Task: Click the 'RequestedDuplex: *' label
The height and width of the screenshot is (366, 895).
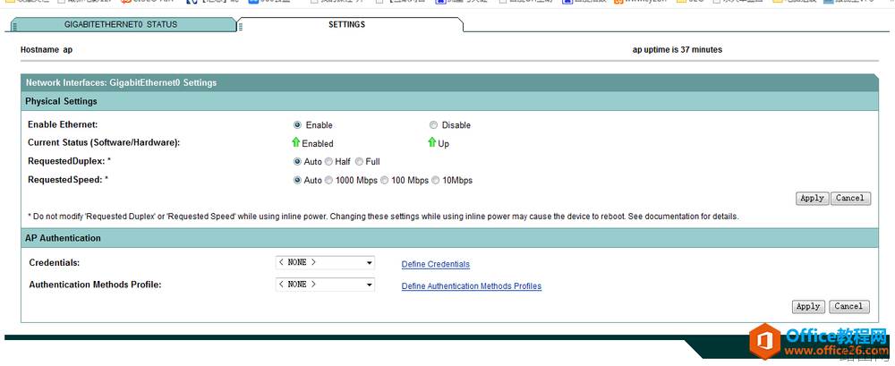Action: (x=69, y=161)
